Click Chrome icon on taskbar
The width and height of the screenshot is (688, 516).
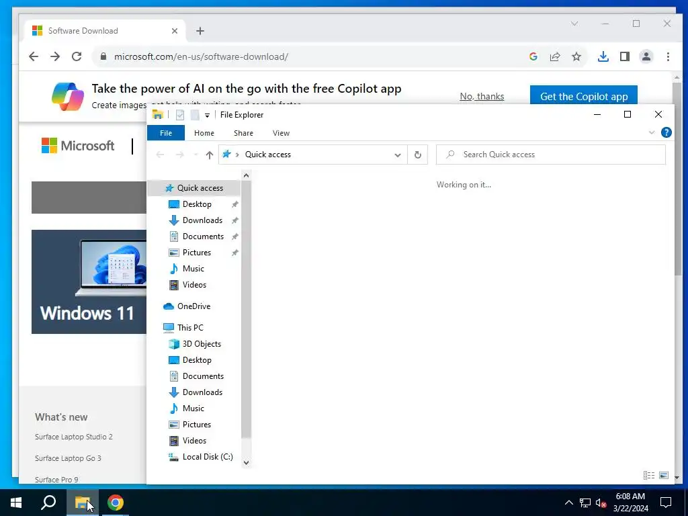coord(116,503)
